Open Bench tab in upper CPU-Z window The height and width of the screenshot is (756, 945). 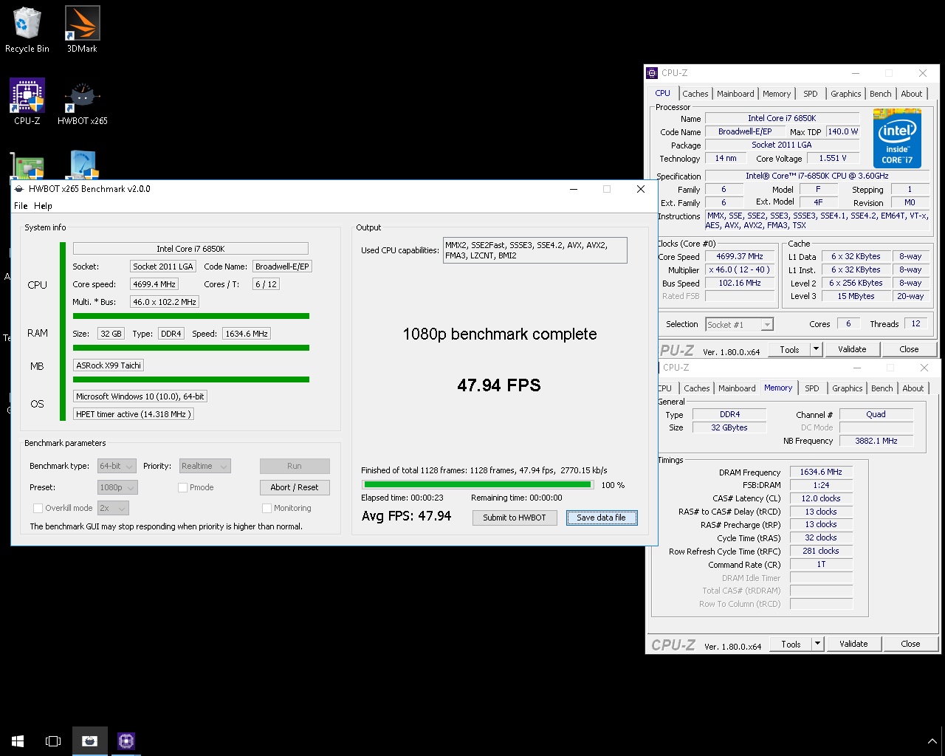click(880, 94)
